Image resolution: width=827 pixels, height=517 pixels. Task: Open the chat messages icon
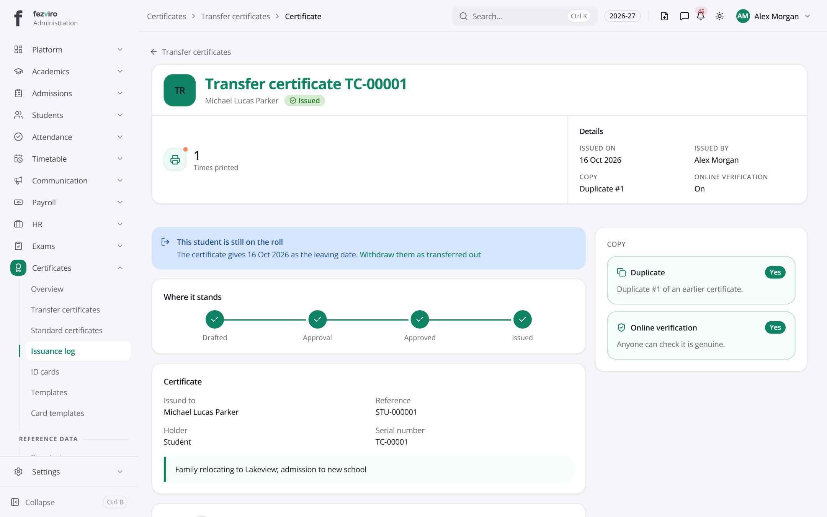(x=684, y=16)
